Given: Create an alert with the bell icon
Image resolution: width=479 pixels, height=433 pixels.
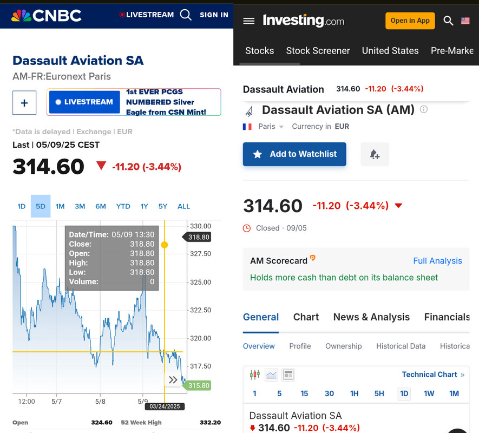Looking at the screenshot, I should (x=375, y=154).
